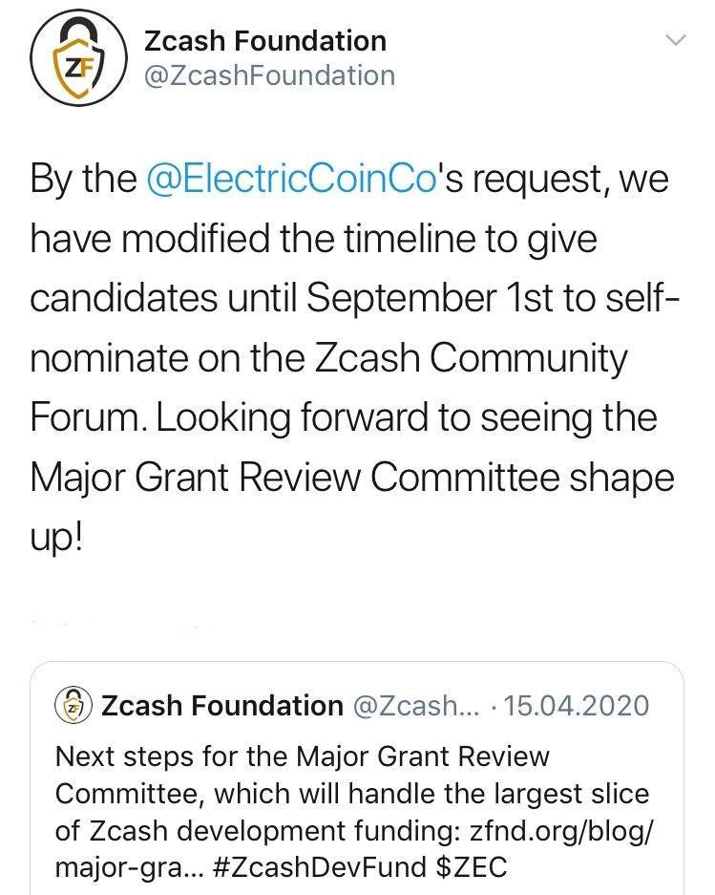Click 'have modified the timeline to give' line
This screenshot has height=895, width=715.
point(314,239)
